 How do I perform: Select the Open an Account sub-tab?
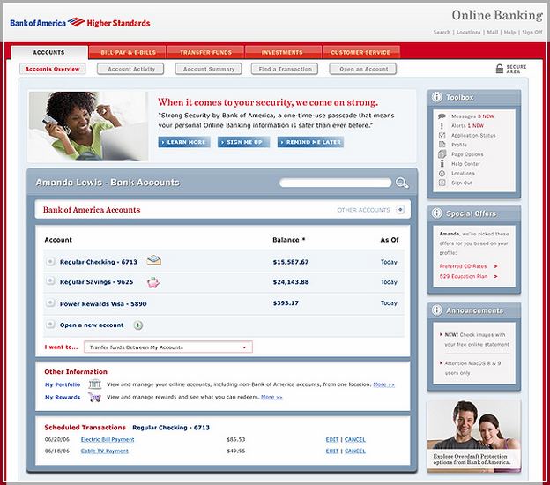click(x=363, y=69)
